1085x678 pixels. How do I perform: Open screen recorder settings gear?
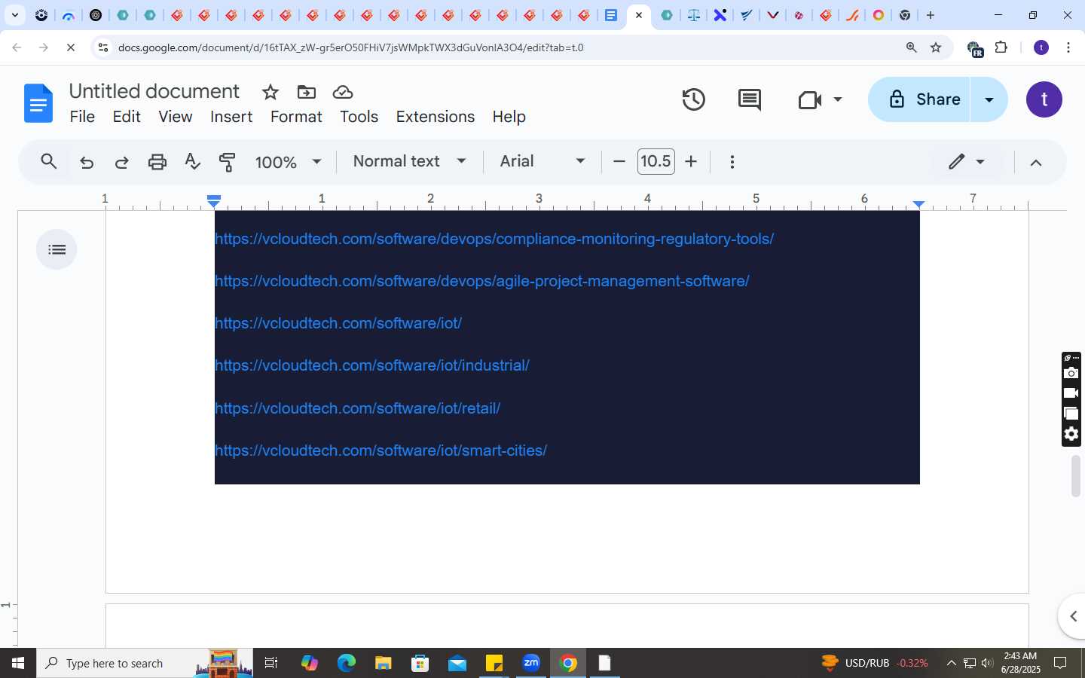point(1071,434)
